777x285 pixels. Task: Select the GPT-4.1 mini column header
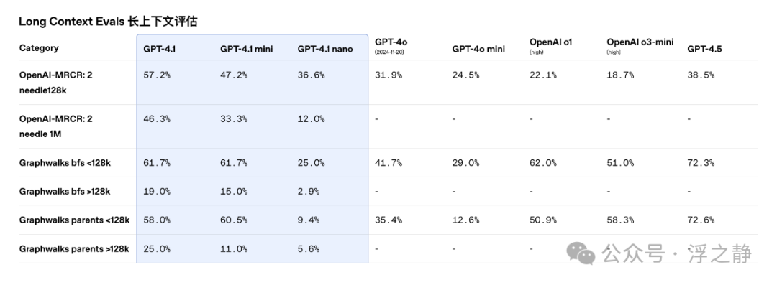point(246,49)
